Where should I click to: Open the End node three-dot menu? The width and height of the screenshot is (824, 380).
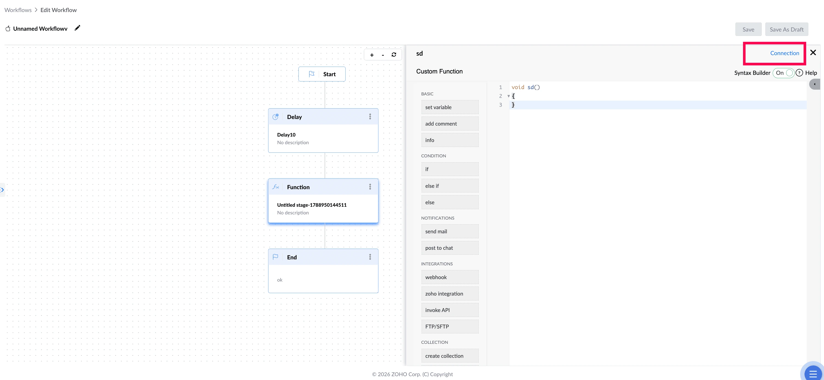coord(370,257)
